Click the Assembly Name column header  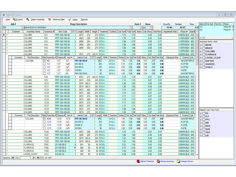click(x=33, y=32)
